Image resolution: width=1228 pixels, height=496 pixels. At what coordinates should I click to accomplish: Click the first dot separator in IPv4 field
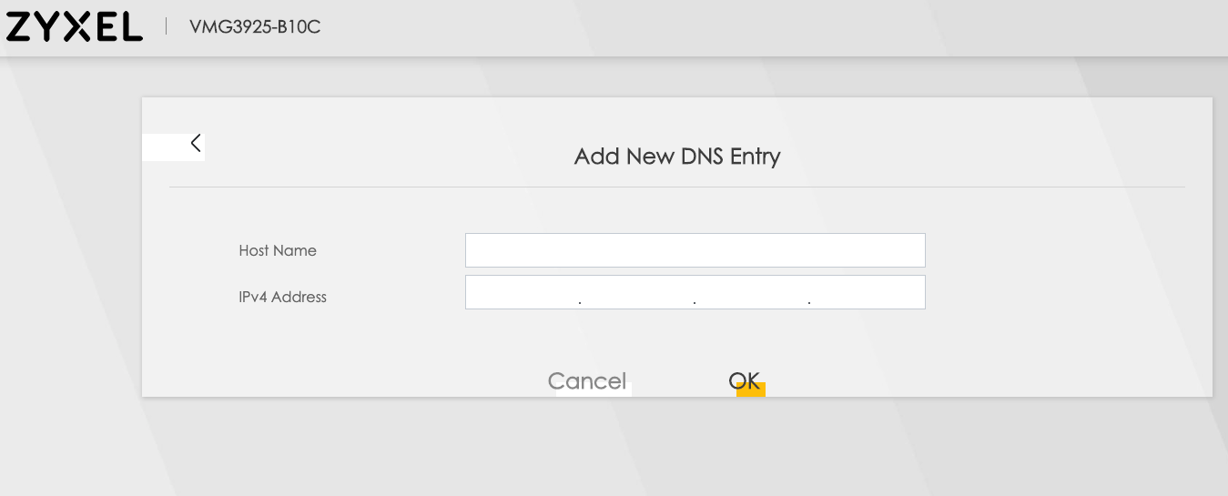(x=580, y=301)
